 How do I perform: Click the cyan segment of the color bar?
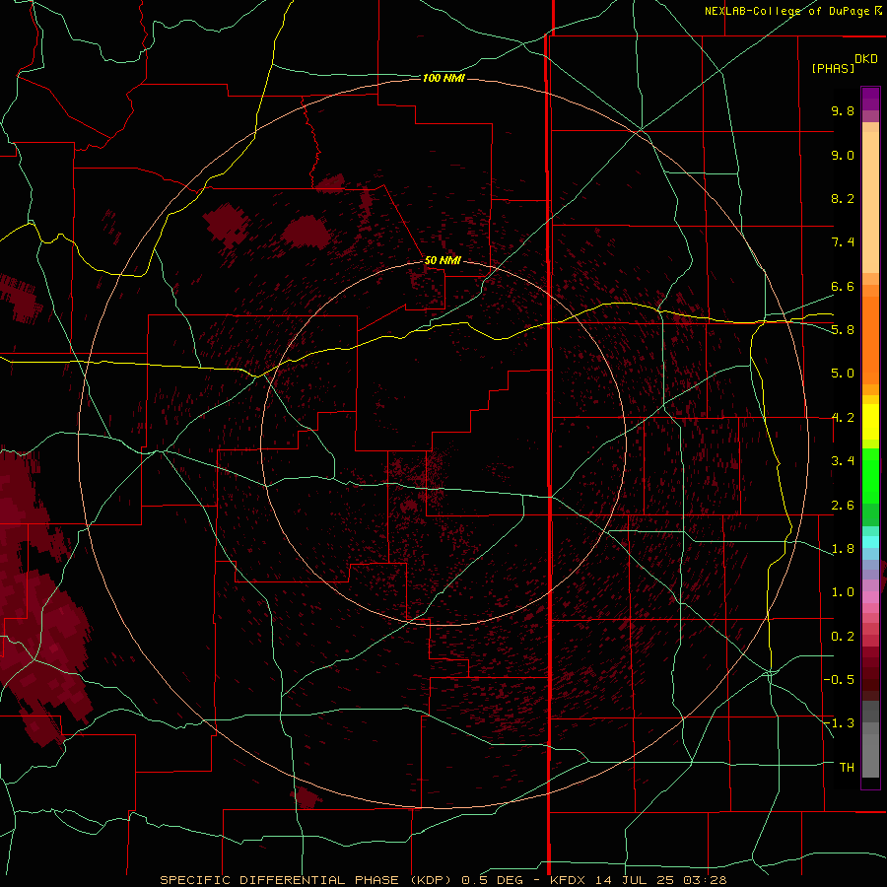(x=870, y=542)
